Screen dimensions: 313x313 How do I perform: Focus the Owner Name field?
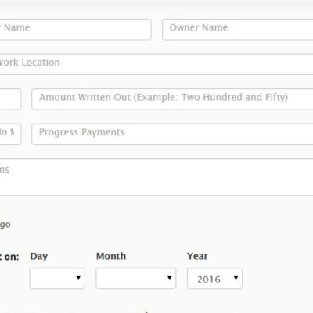click(238, 30)
